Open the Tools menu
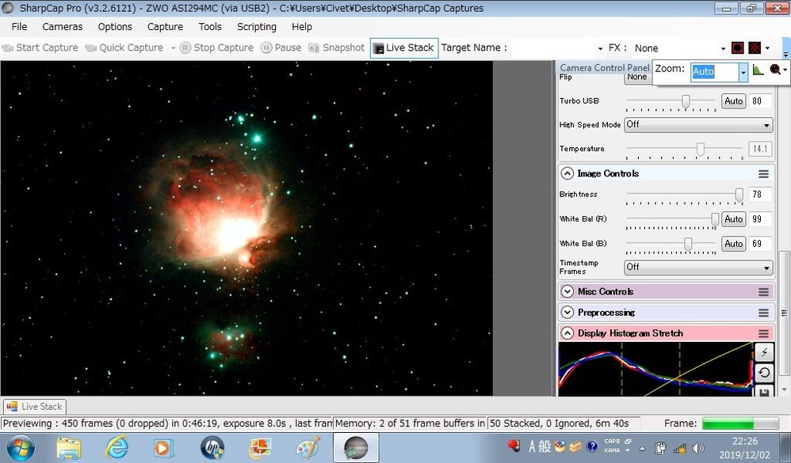This screenshot has width=791, height=463. (x=210, y=27)
